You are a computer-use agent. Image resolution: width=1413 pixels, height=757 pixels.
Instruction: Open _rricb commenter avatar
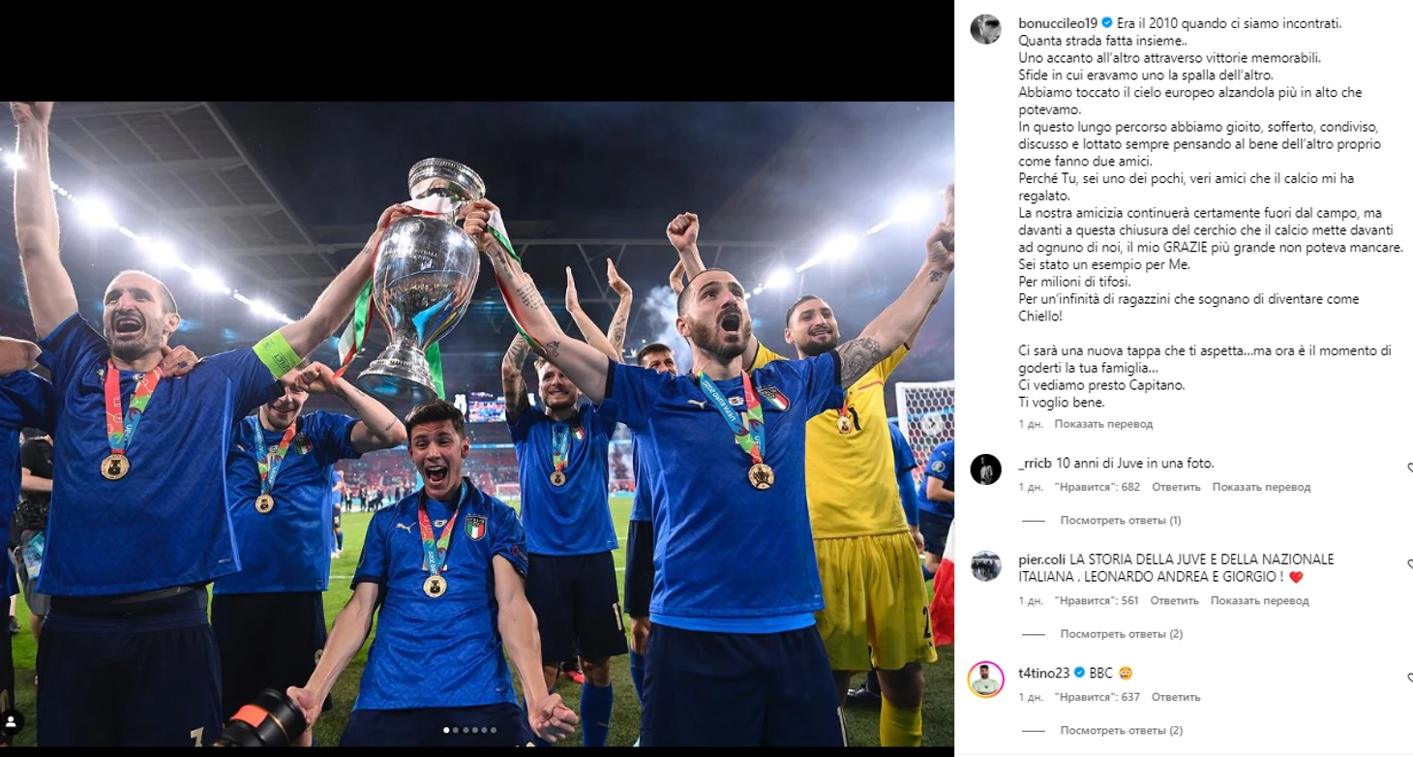coord(985,469)
